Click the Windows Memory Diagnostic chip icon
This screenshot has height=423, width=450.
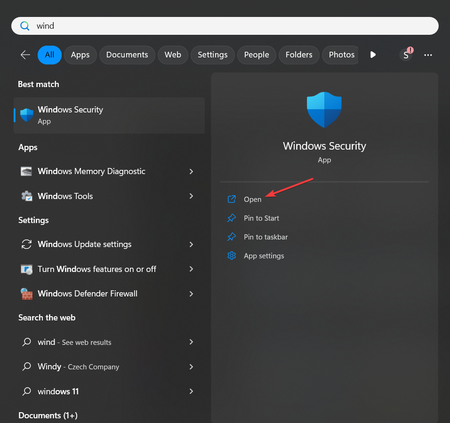tap(26, 171)
